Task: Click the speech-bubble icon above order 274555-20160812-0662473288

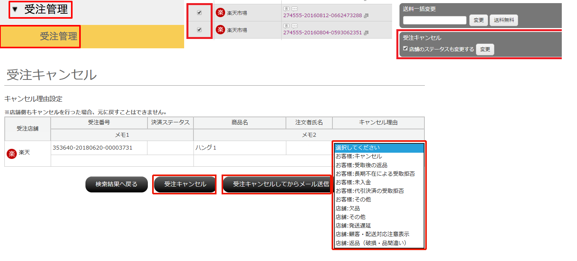Action: click(x=295, y=9)
